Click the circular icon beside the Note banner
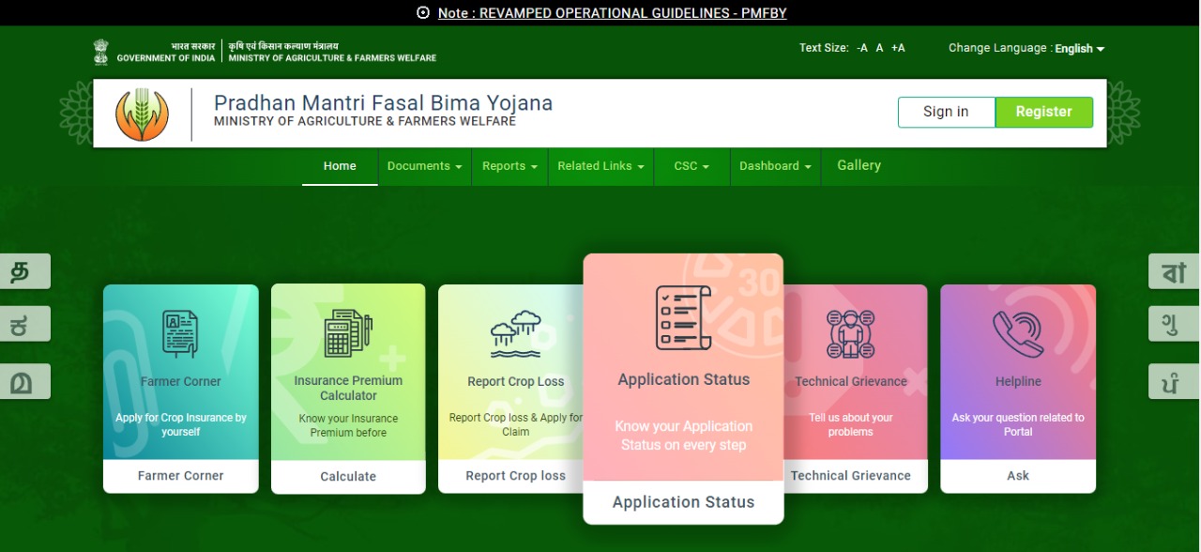The image size is (1201, 552). coord(423,13)
